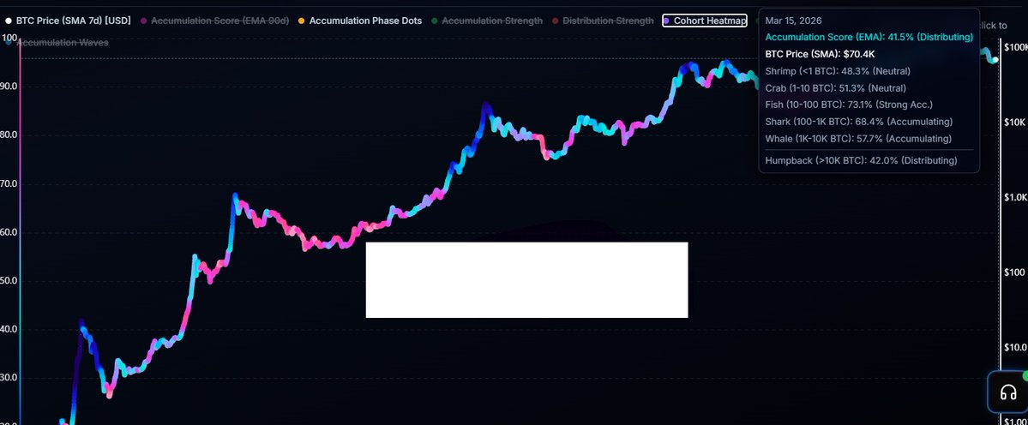Screen dimensions: 1028x425
Task: Click the latest data point marker on price line
Action: 995,60
